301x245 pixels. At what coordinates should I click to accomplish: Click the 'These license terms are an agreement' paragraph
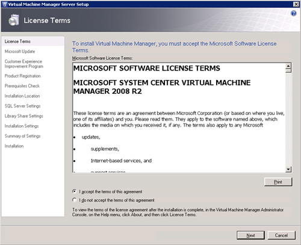[x=179, y=119]
